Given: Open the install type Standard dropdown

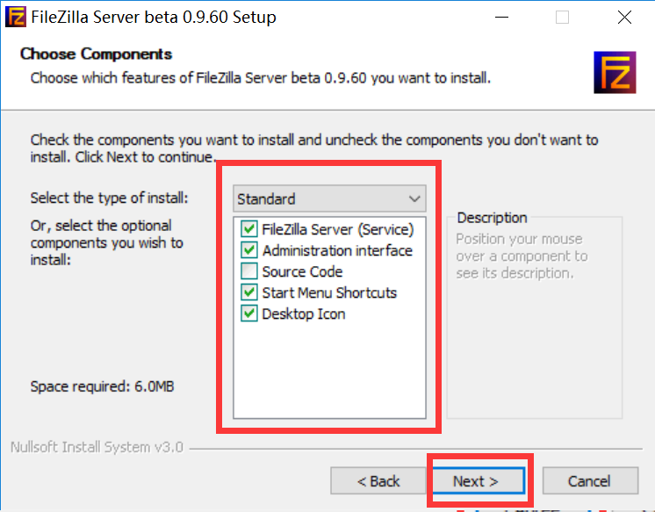Looking at the screenshot, I should point(329,198).
